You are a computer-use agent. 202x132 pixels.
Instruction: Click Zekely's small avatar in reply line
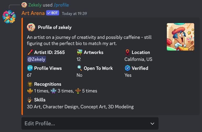coord(24,5)
